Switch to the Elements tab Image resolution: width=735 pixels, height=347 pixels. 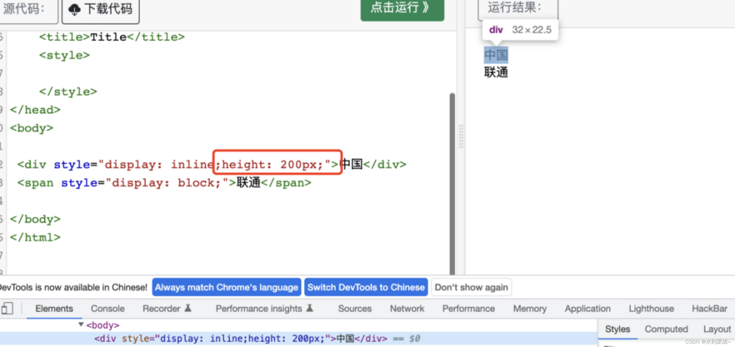[54, 309]
